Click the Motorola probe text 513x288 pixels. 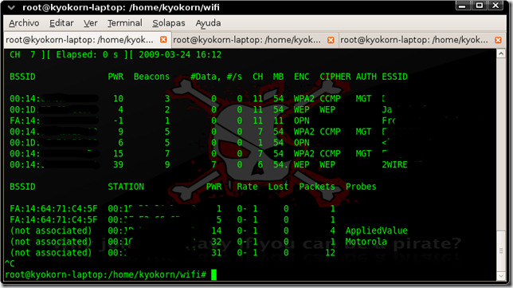(x=366, y=242)
